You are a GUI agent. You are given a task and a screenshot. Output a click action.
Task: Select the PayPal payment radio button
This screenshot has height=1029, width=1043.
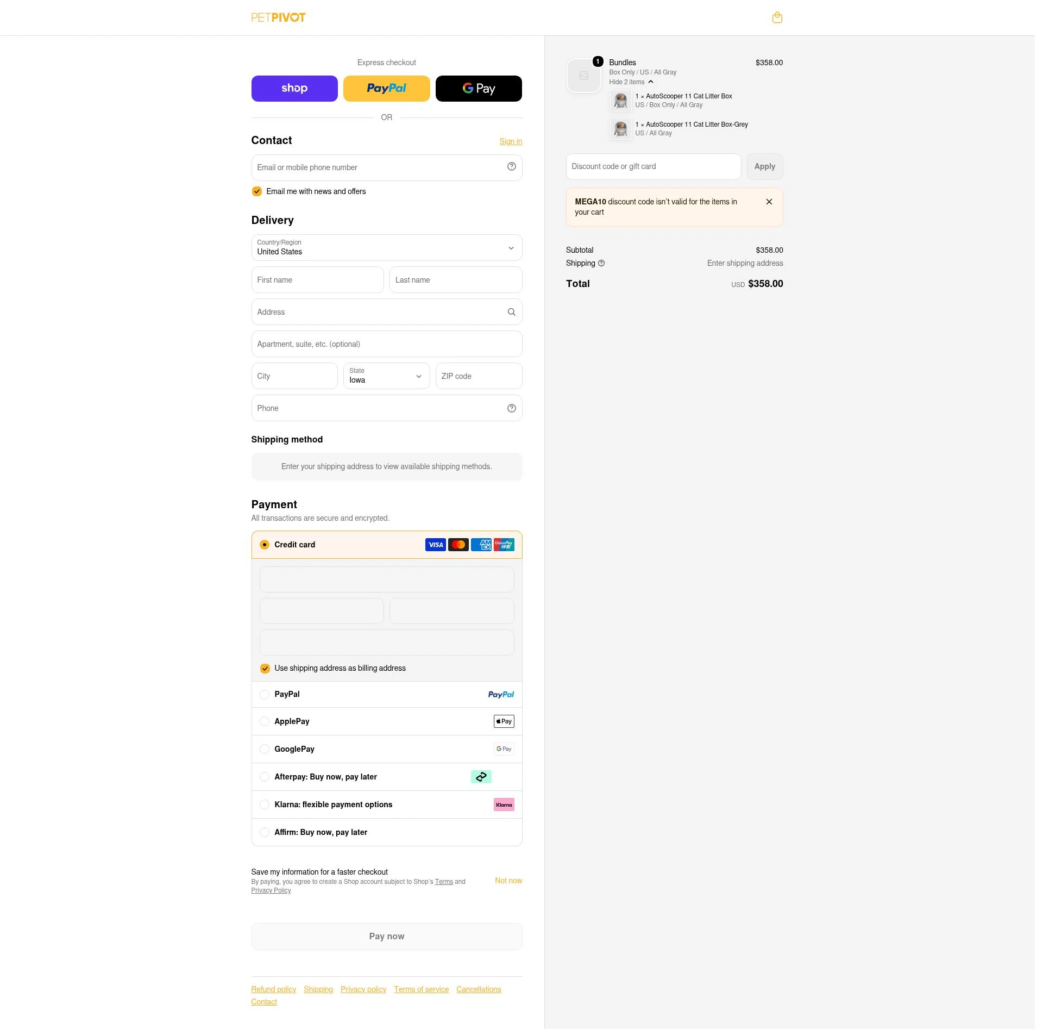tap(265, 695)
